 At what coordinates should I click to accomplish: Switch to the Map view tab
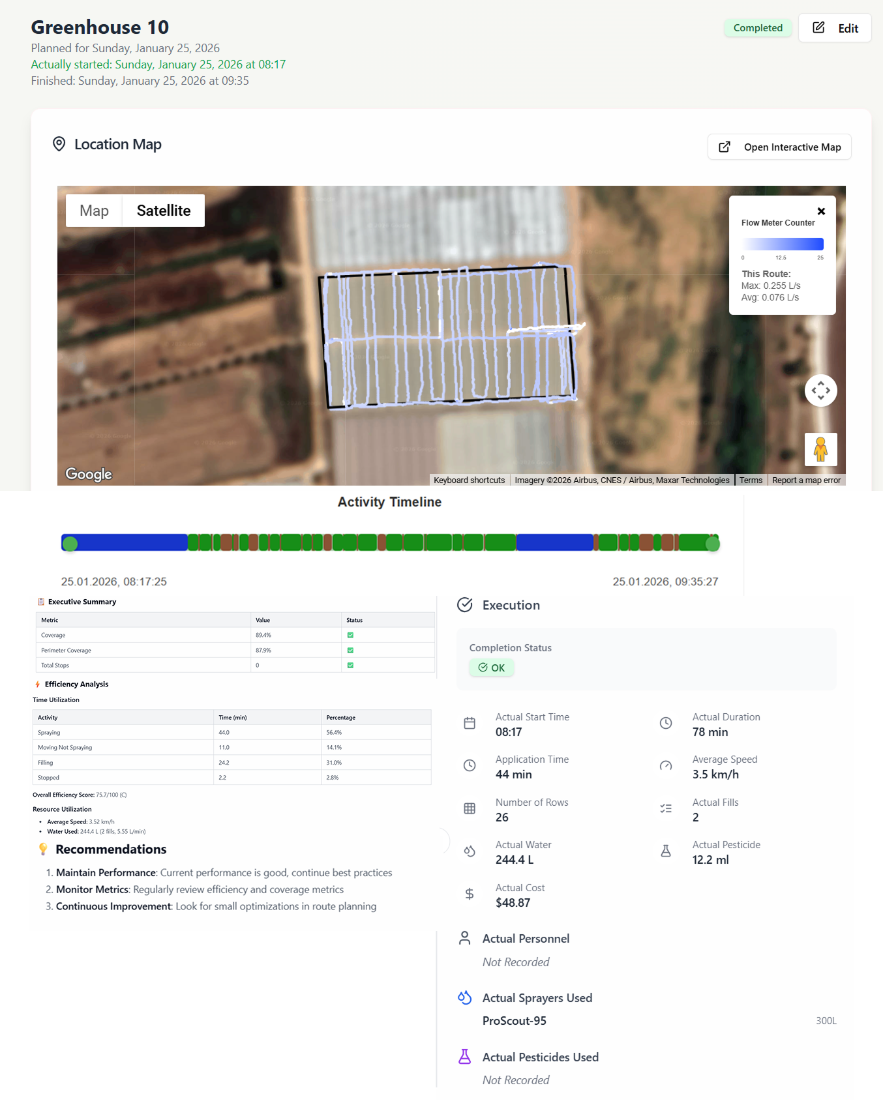pyautogui.click(x=94, y=211)
